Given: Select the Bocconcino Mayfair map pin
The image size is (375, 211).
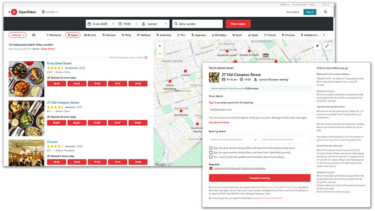Looking at the screenshot, I should click(197, 124).
